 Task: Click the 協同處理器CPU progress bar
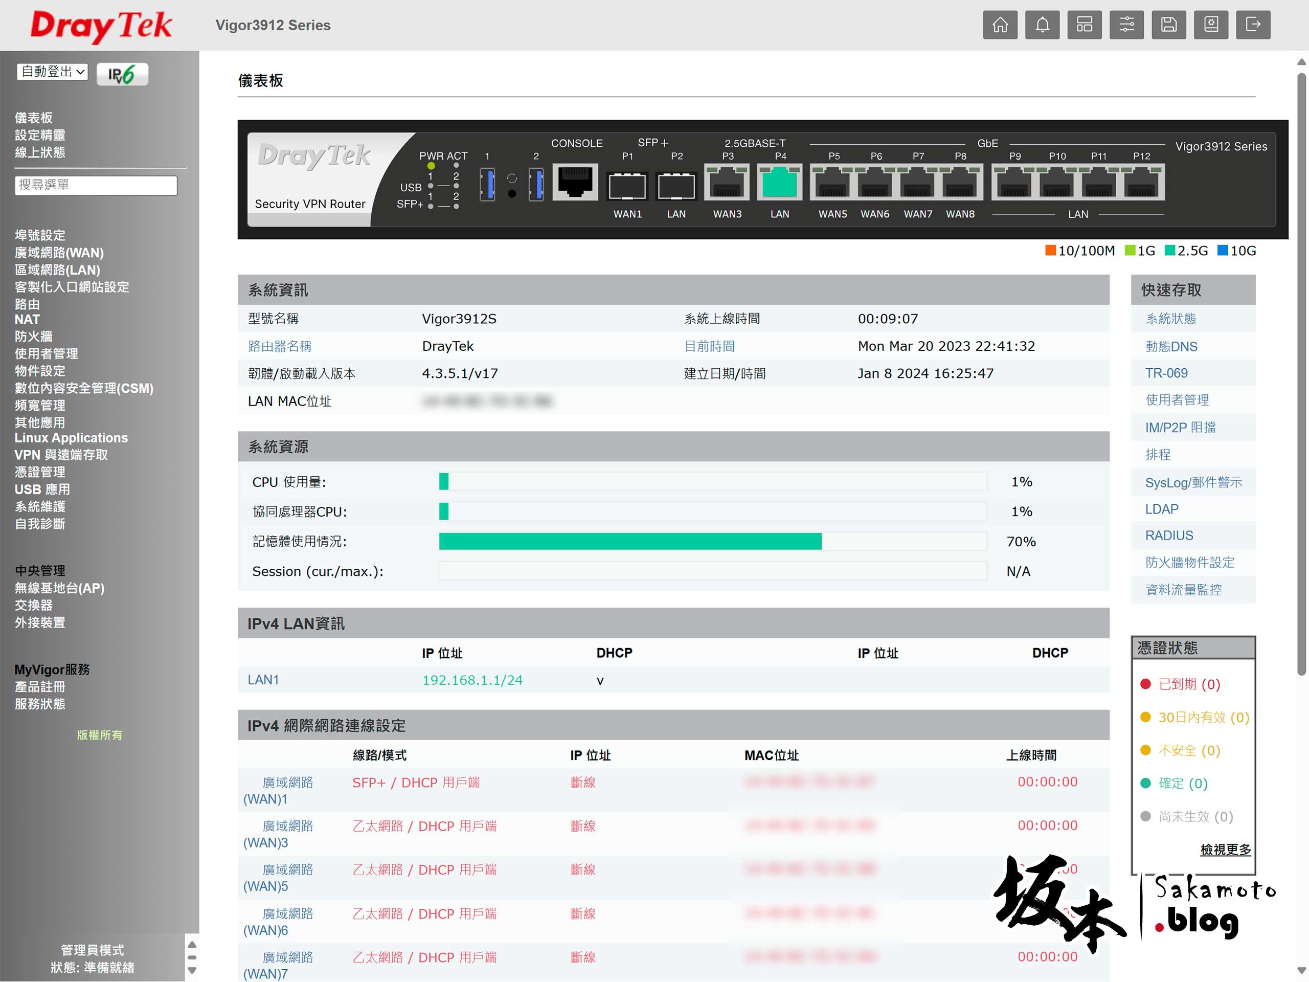712,511
